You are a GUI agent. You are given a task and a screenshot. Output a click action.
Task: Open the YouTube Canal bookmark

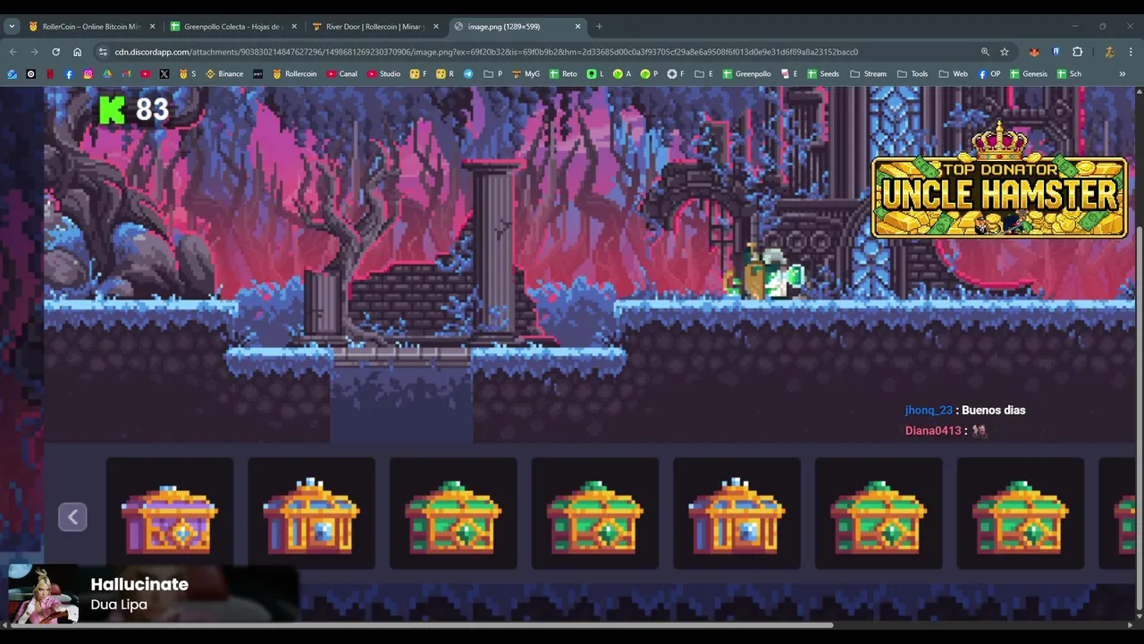tap(341, 74)
